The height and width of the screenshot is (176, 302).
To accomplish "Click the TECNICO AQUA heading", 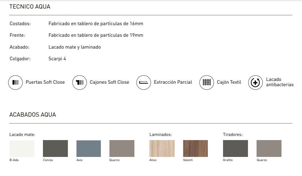I will pos(30,7).
